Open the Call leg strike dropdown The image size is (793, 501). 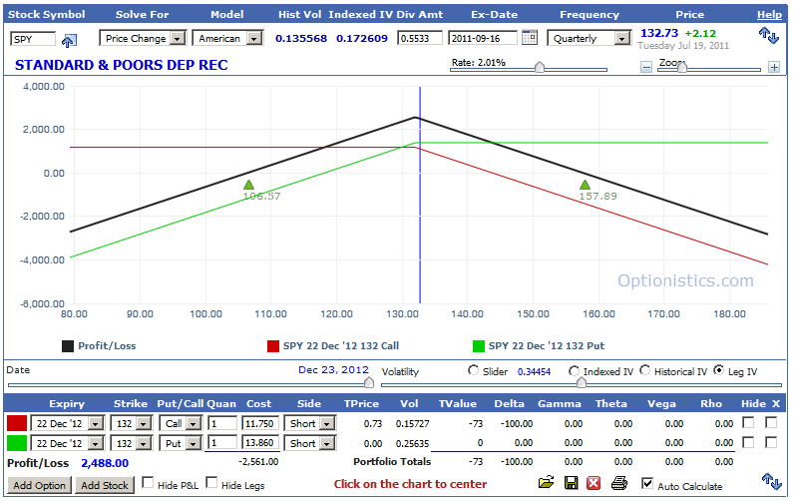click(x=132, y=423)
